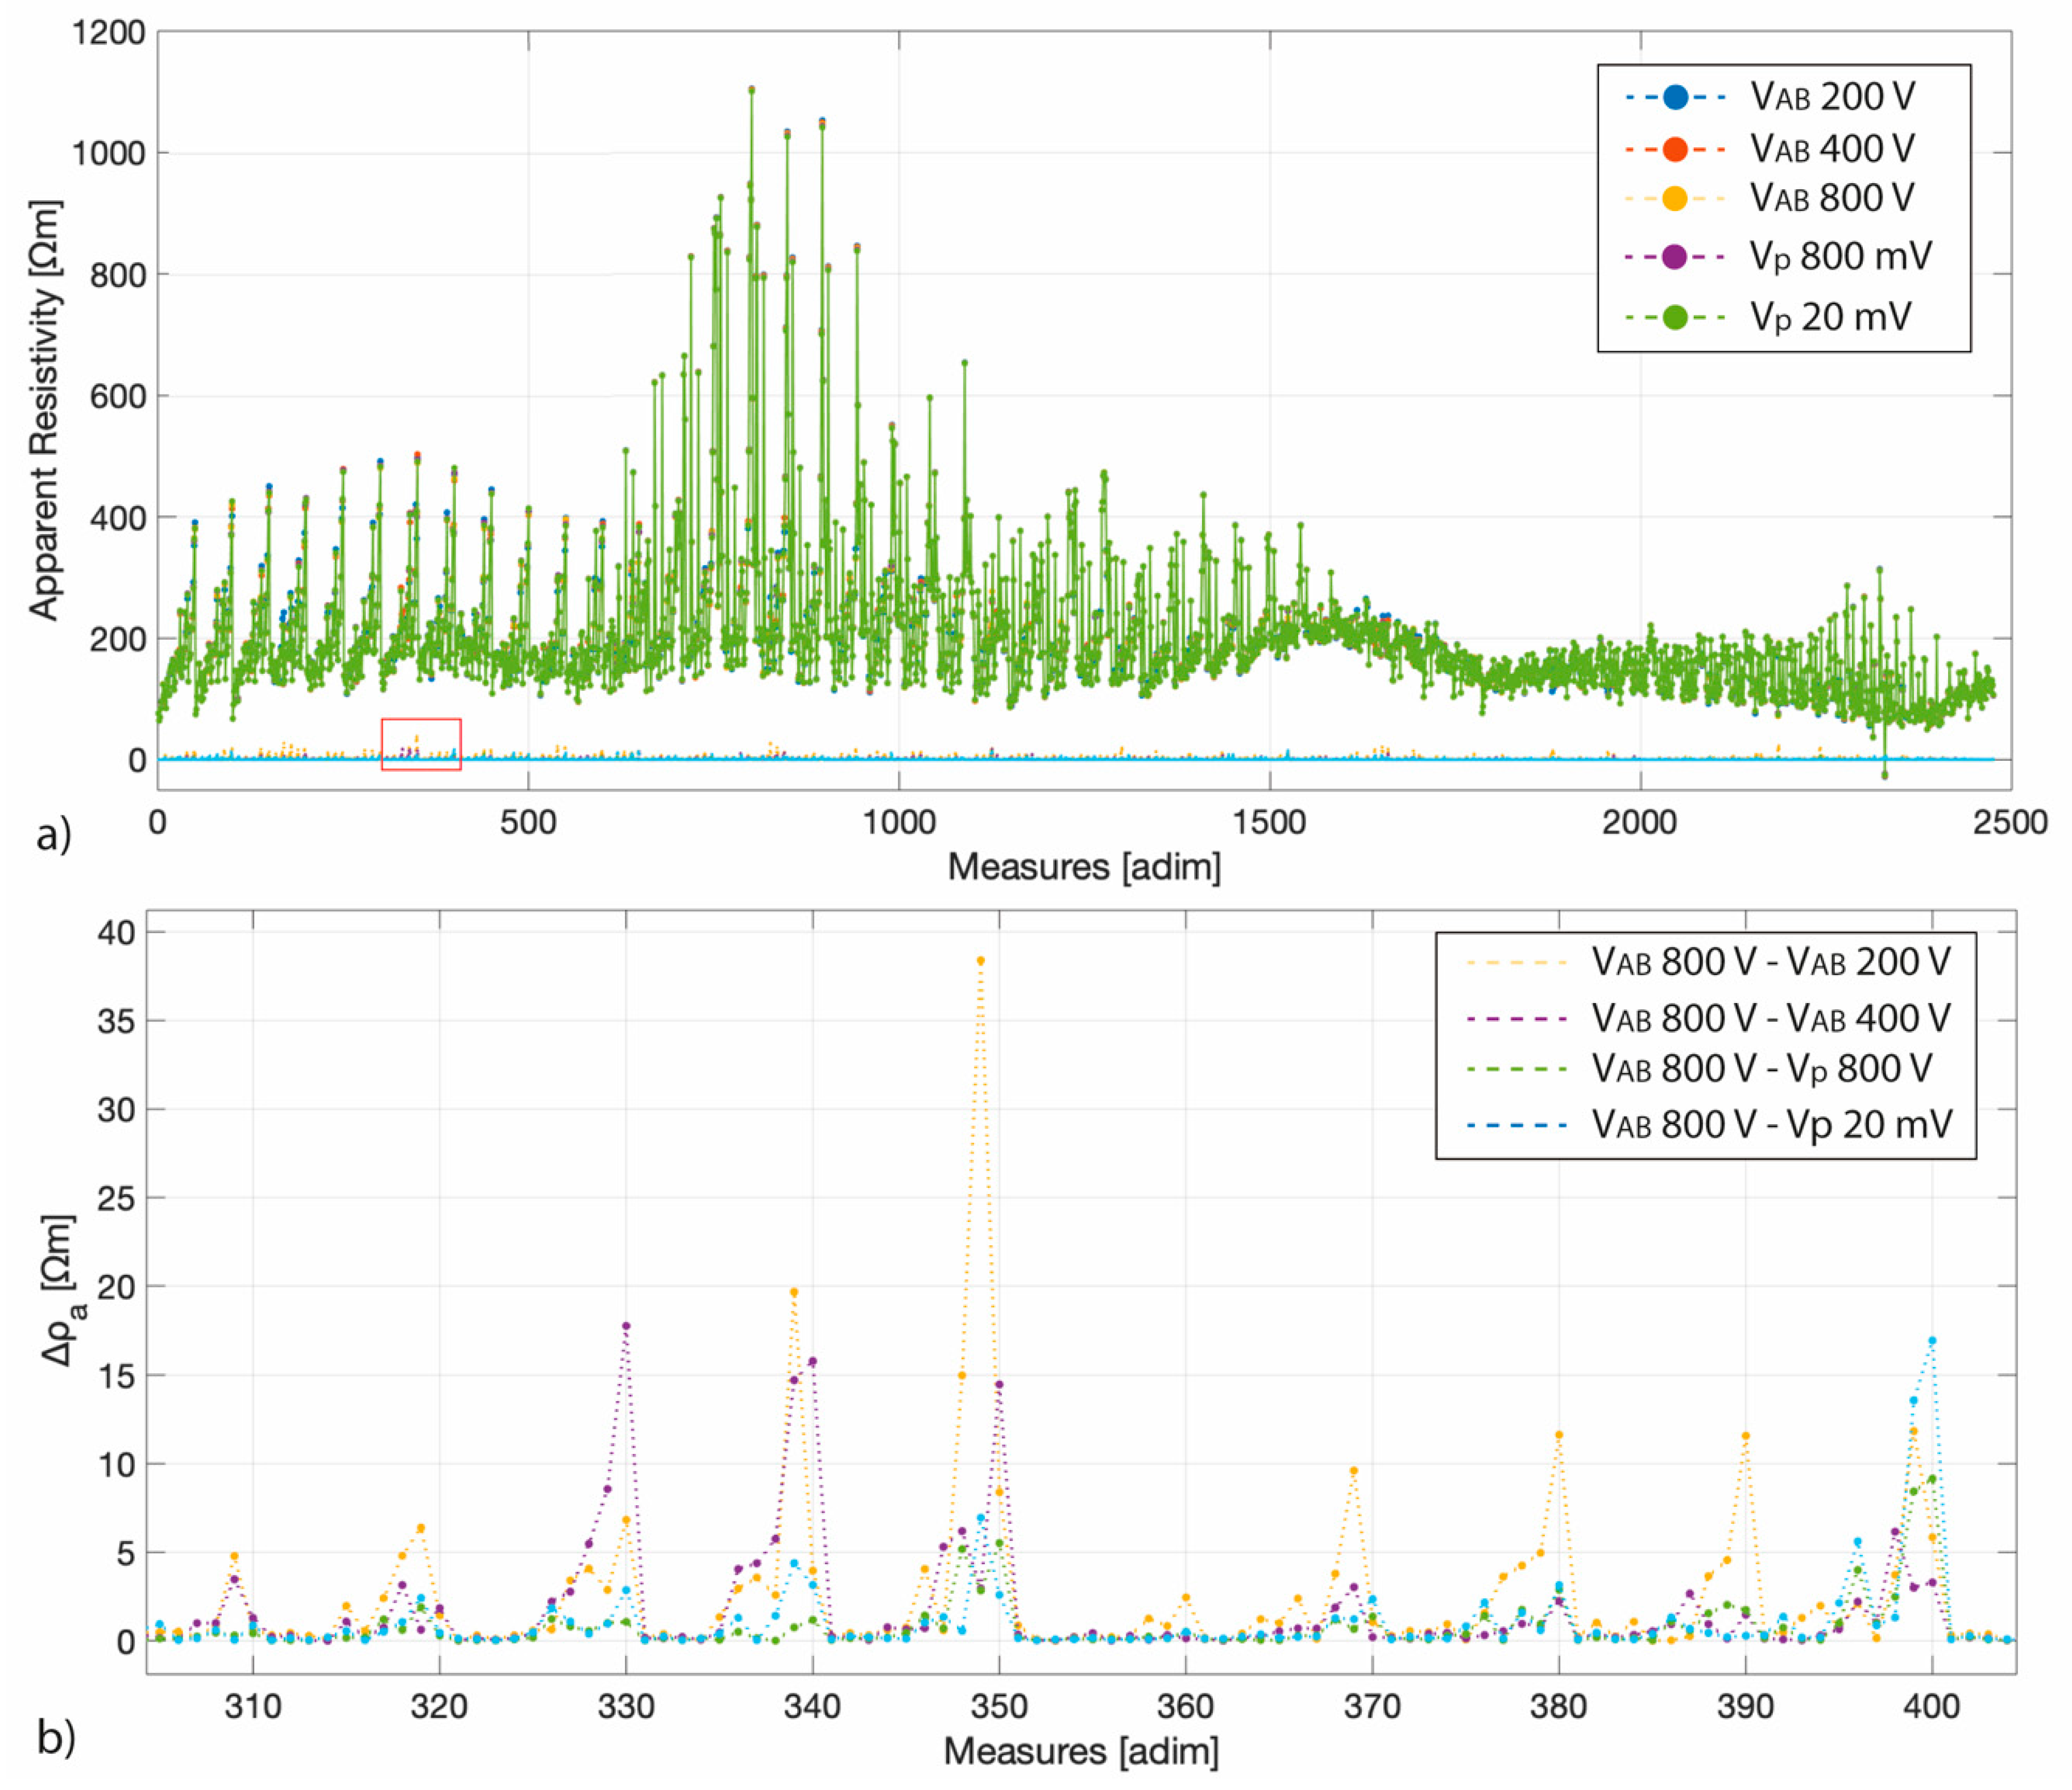
Task: Click the green marker for top chart's Vp 20 mV
Action: coord(1675,317)
